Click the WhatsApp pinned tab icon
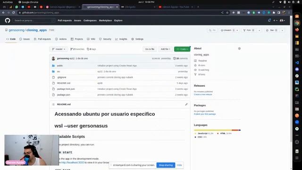Viewport: 302px width, 170px height. [17, 7]
